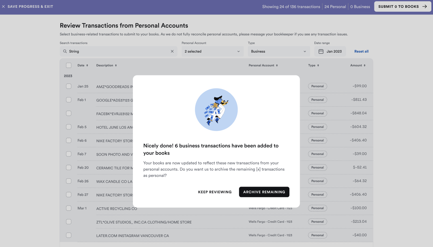Image resolution: width=433 pixels, height=247 pixels.
Task: Toggle the select-all checkbox in the table header
Action: click(x=69, y=65)
